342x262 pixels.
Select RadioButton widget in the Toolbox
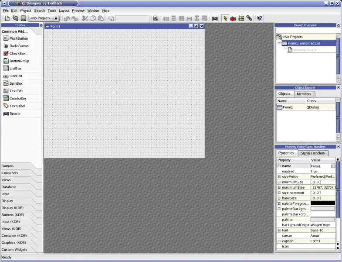(x=21, y=46)
